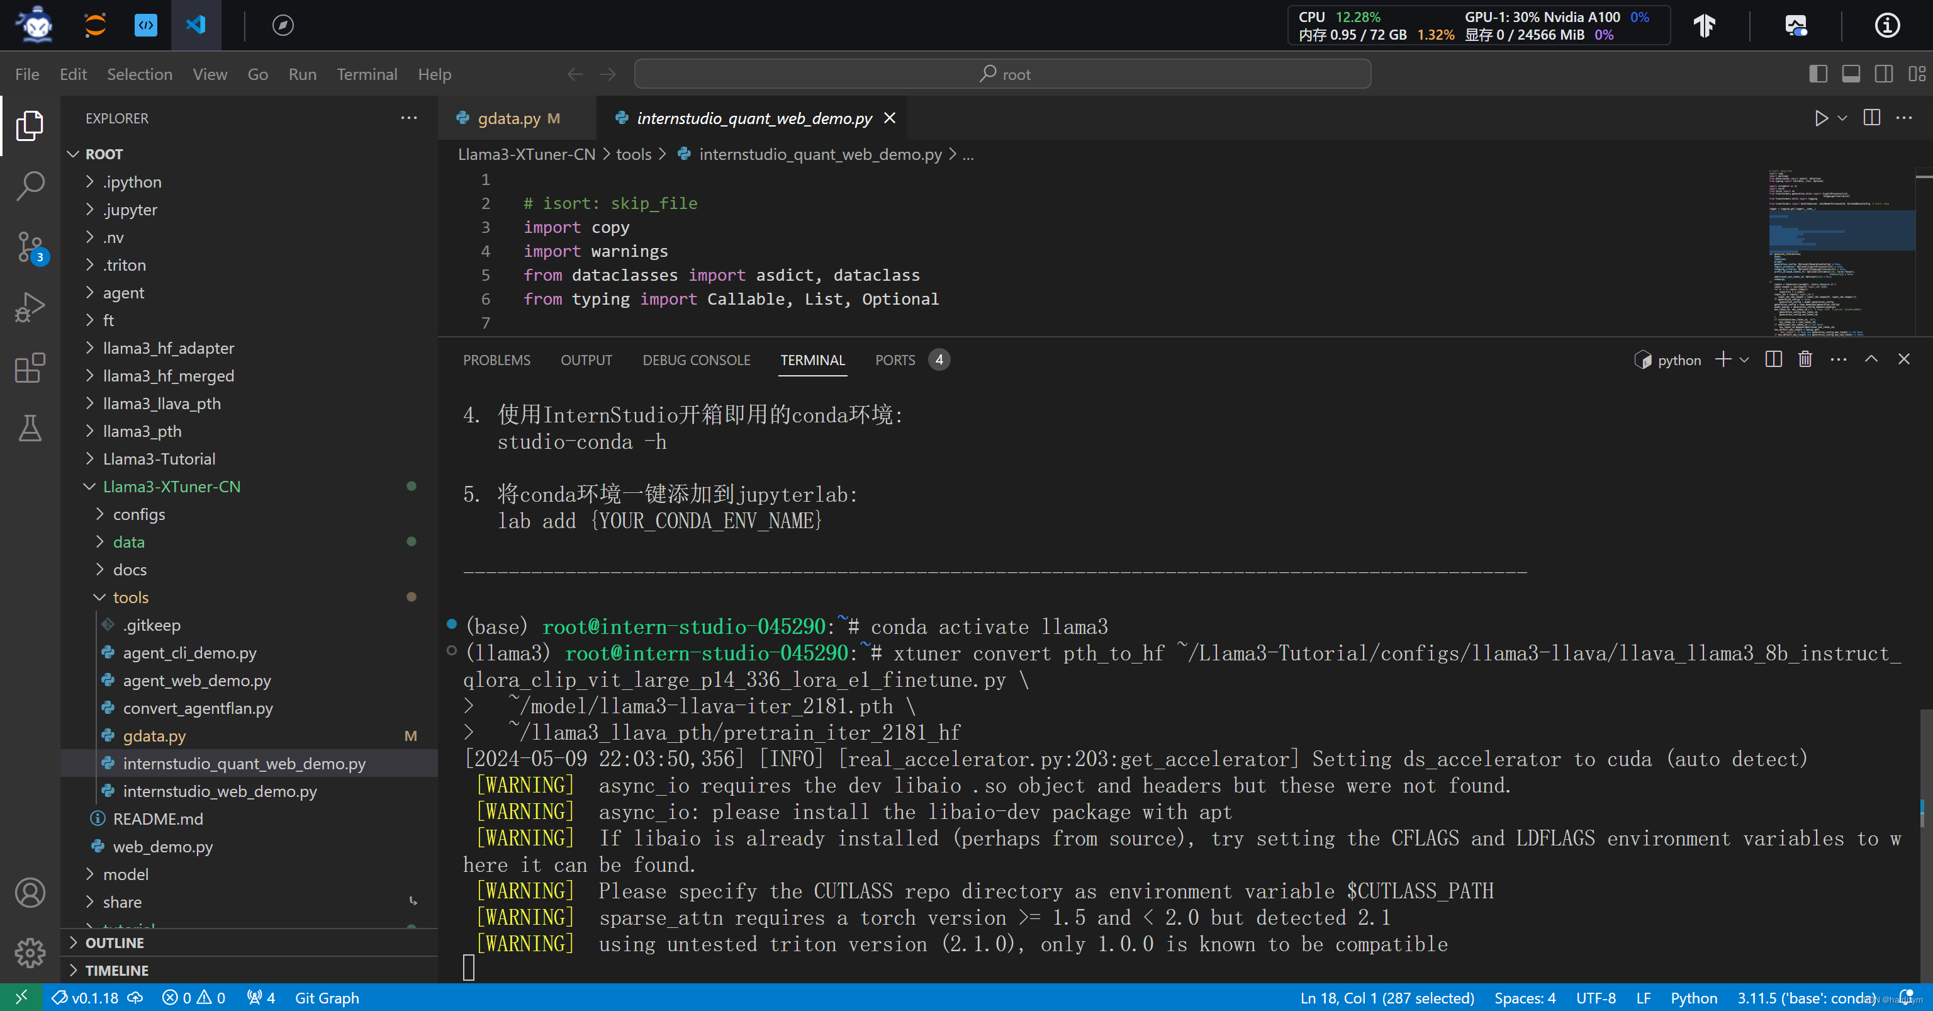Expand the configs folder in explorer
The width and height of the screenshot is (1933, 1011).
coord(139,514)
